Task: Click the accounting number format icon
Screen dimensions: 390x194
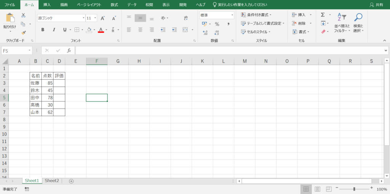Action: coord(205,24)
